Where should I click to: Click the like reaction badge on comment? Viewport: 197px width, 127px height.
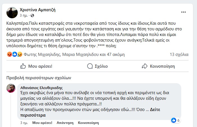pos(174,120)
